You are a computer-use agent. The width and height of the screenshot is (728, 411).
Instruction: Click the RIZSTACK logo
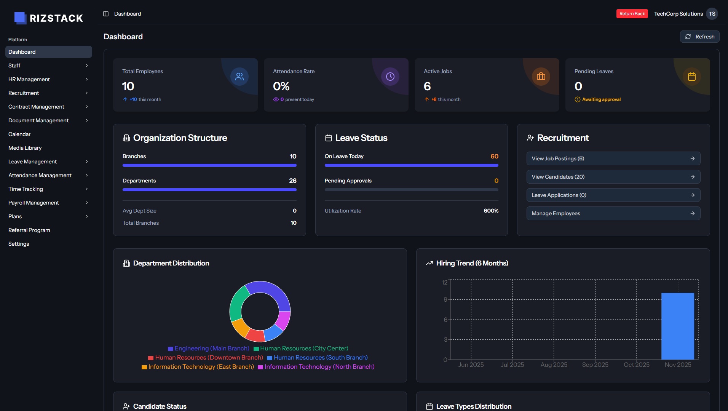pos(48,18)
